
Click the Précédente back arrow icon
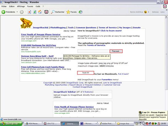[4, 12]
